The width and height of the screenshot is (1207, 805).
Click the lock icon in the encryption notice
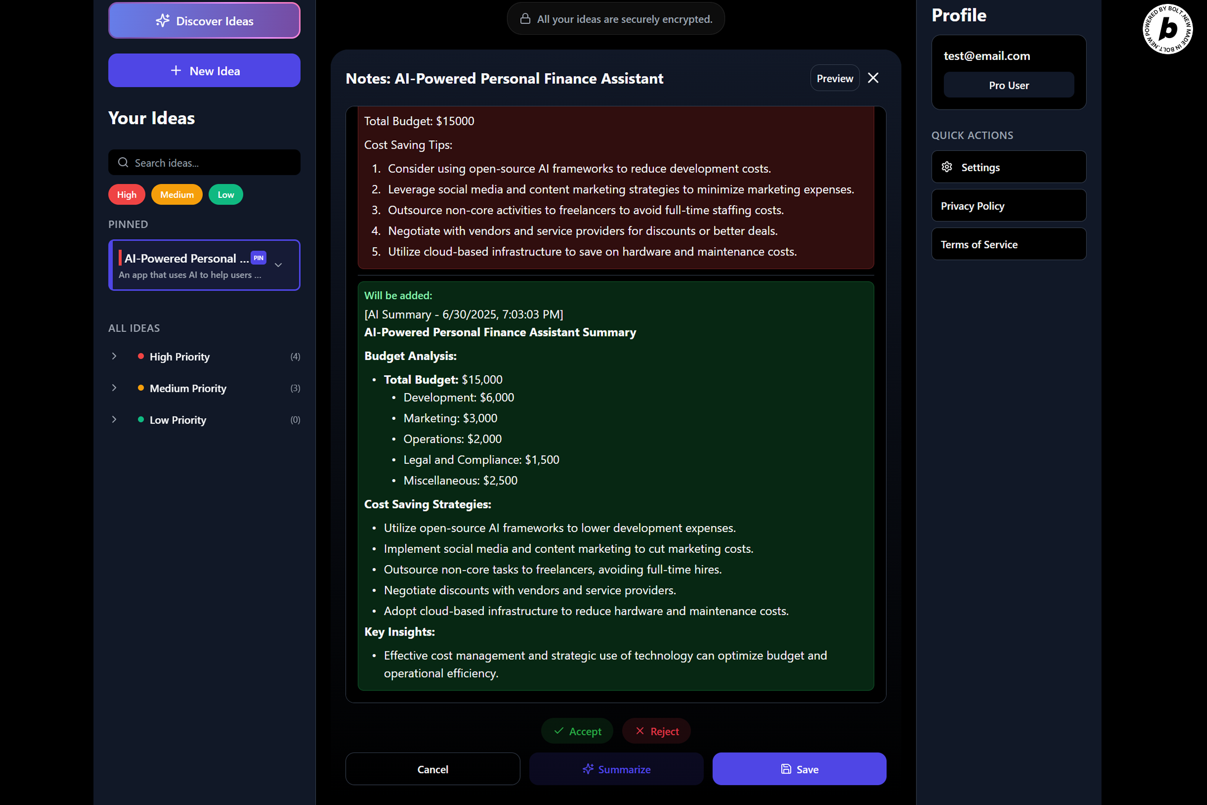(x=525, y=19)
